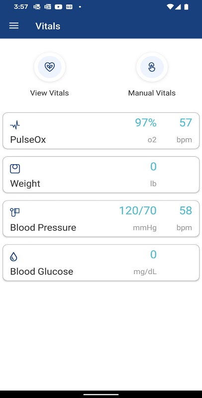This screenshot has width=202, height=398.
Task: Open the PulseOx card
Action: [x=101, y=131]
